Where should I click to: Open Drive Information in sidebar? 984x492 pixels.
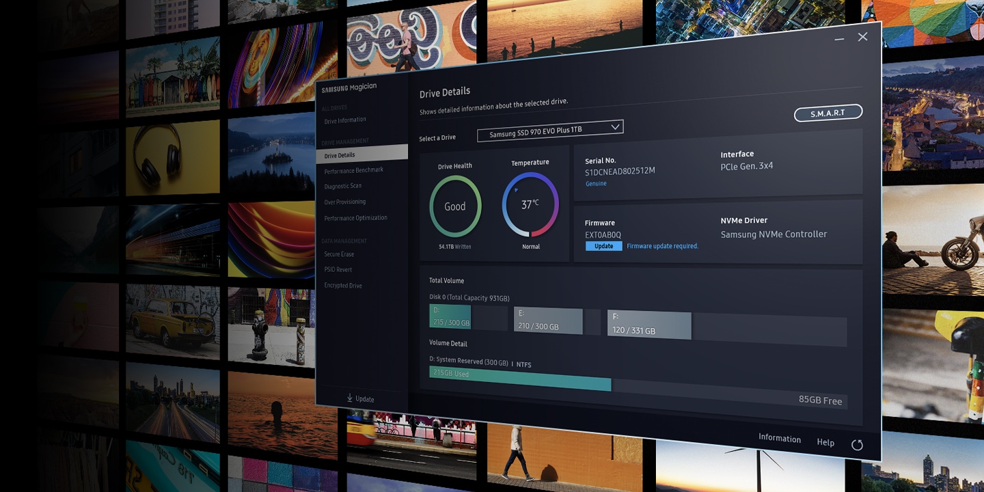pos(345,120)
